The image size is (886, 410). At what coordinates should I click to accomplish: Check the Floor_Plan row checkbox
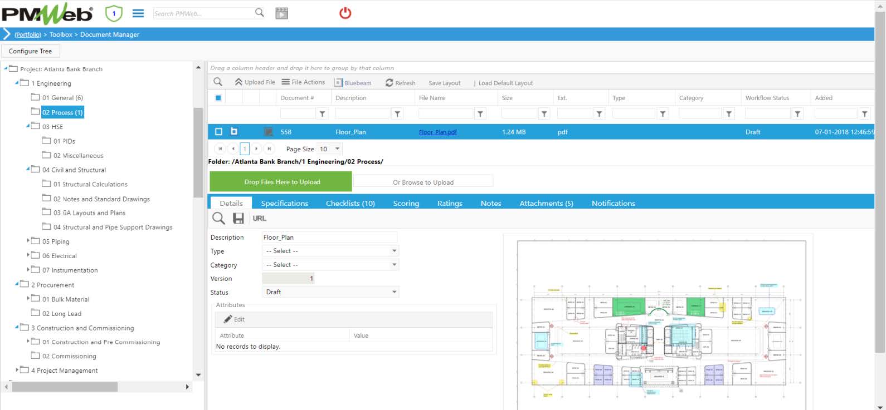[x=218, y=132]
